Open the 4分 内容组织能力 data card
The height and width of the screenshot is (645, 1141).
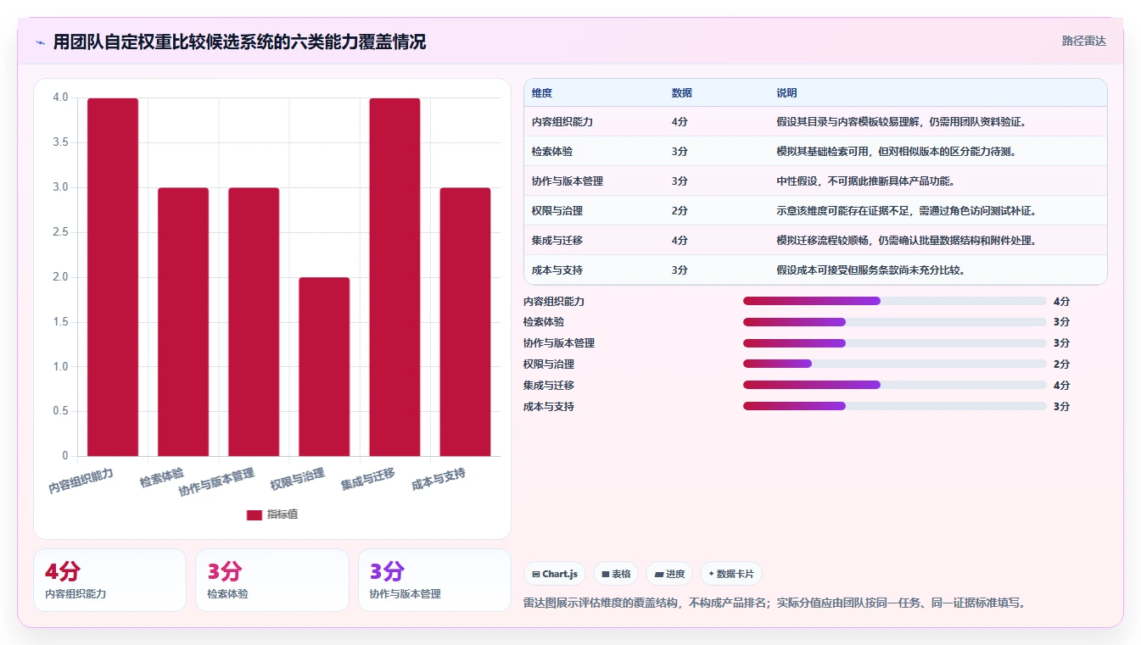coord(109,581)
